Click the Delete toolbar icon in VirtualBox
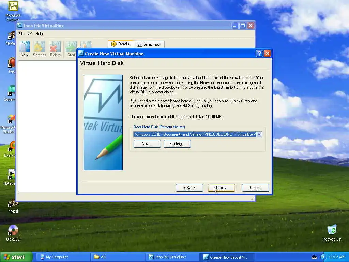 coord(55,49)
